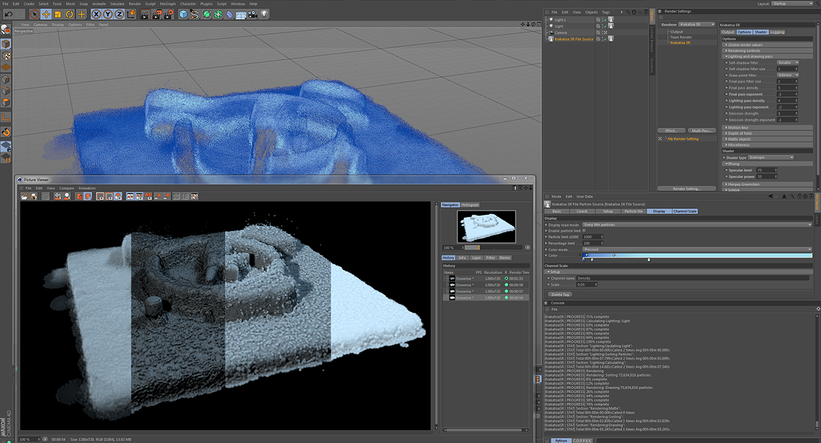Click the Make Editable icon in left sidebar

(x=5, y=29)
